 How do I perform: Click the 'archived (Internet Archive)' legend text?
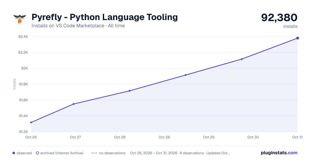tap(62, 153)
